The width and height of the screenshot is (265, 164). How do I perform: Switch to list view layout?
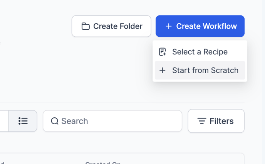point(23,121)
